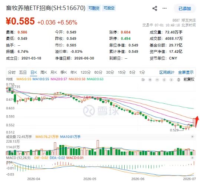The height and width of the screenshot is (184, 200).
Task: Click the chart reset undo icon
Action: (143, 80)
